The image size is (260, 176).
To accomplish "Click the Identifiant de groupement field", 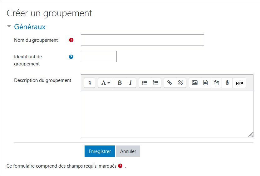I will click(x=99, y=57).
